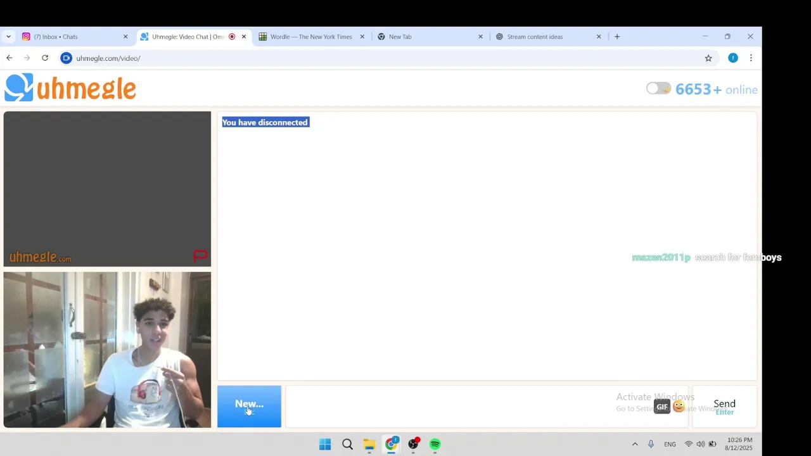Click the Uhmegle logo
This screenshot has height=456, width=811.
click(x=70, y=88)
